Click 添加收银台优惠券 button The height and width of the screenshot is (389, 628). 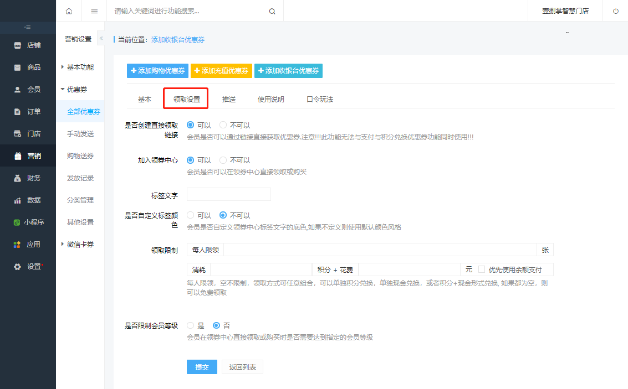(288, 71)
